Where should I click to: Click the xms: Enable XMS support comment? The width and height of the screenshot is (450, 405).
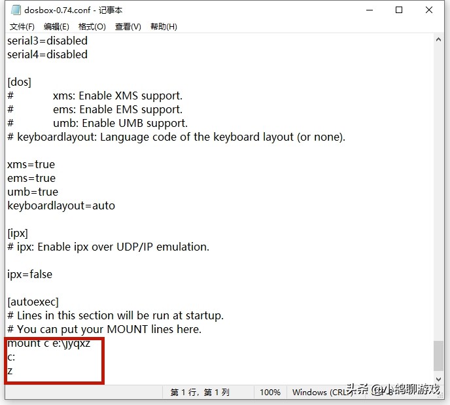95,96
